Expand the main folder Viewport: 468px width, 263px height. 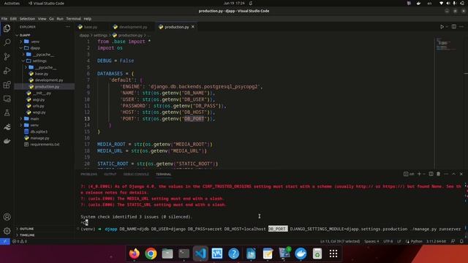pyautogui.click(x=34, y=118)
